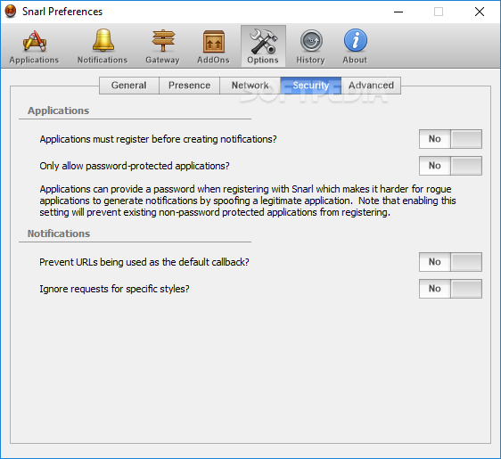Viewport: 501px width, 459px height.
Task: Click the password explanation paragraph text
Action: tap(248, 201)
